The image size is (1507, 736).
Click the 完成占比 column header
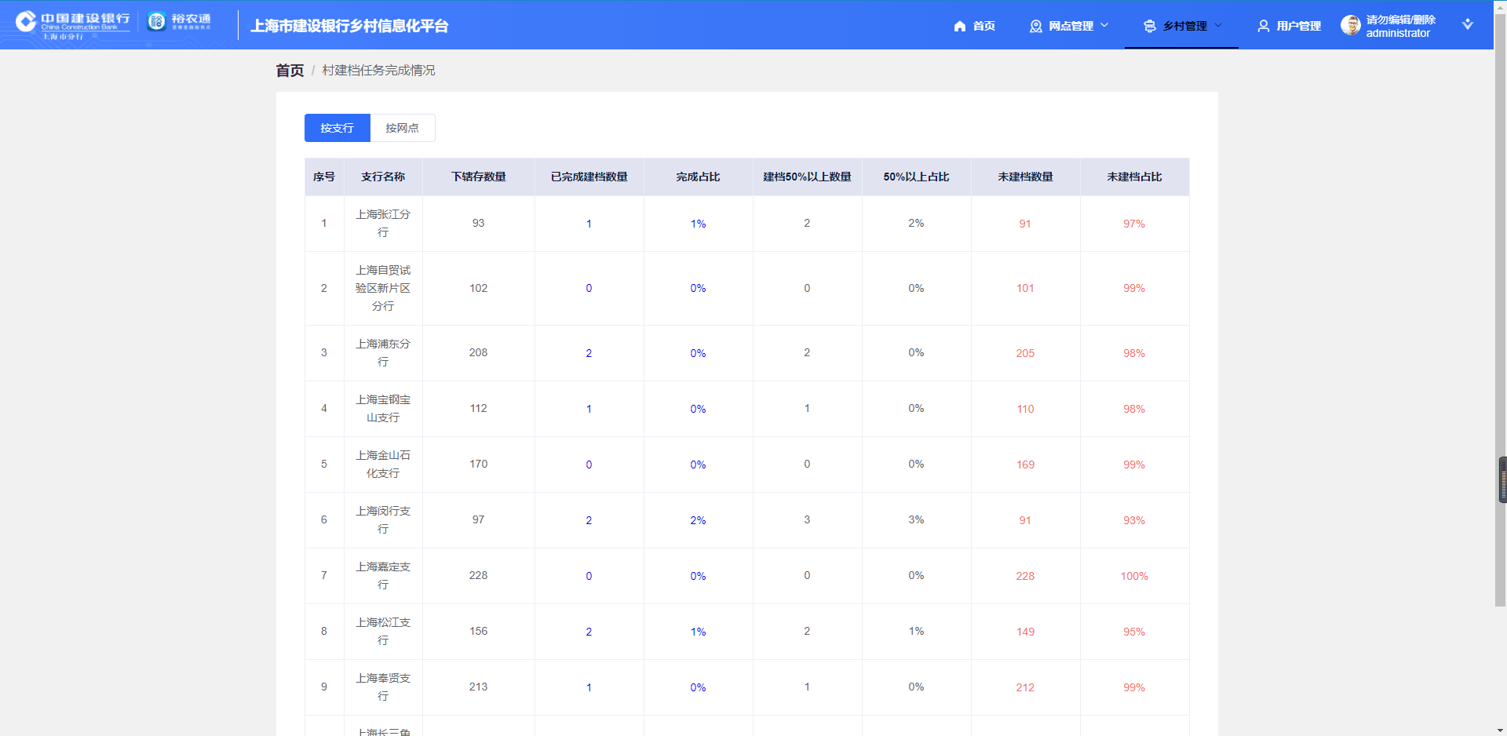coord(698,177)
